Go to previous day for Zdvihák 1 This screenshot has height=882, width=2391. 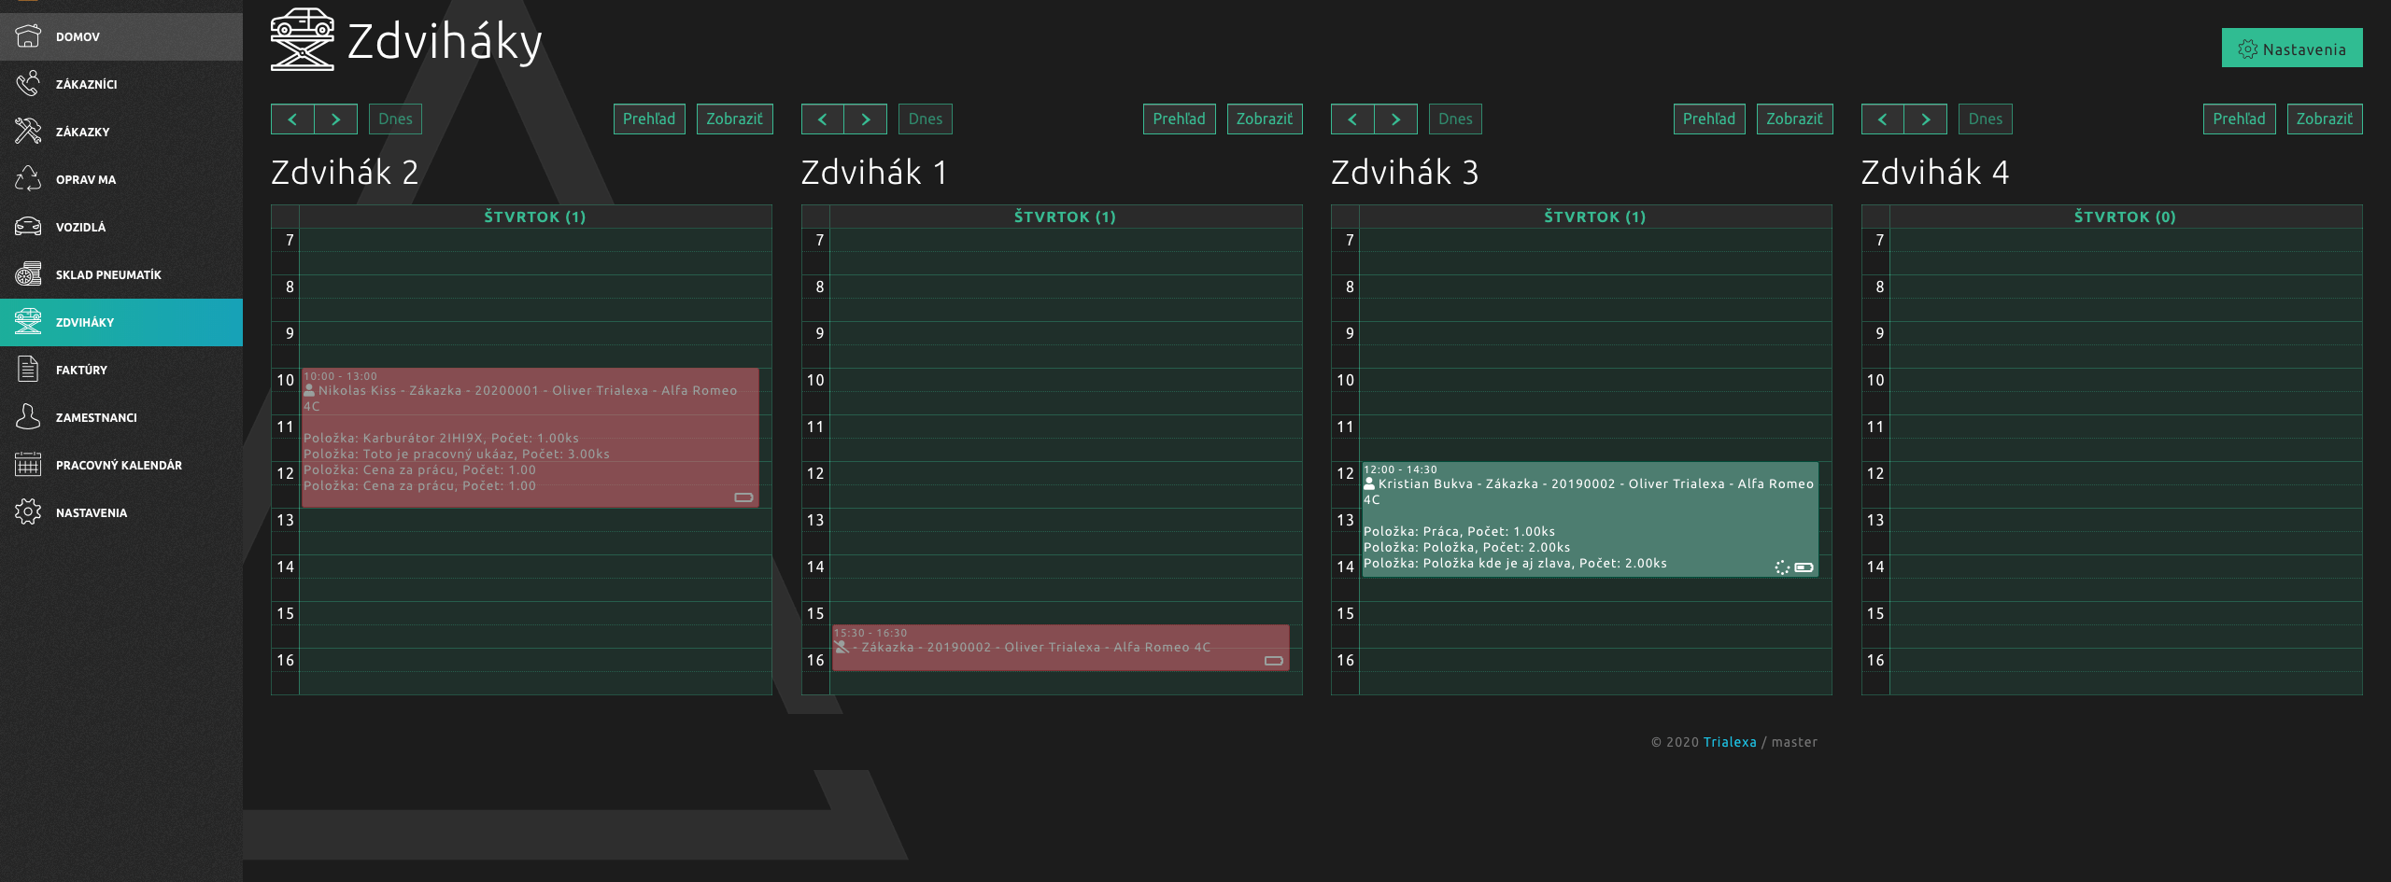pos(822,119)
